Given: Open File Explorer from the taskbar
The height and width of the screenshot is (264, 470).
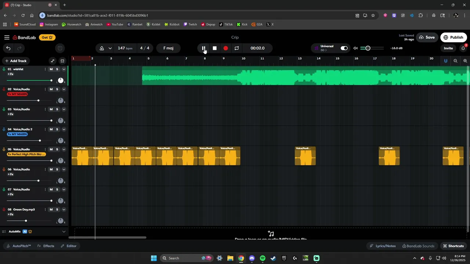Looking at the screenshot, I should coord(230,258).
